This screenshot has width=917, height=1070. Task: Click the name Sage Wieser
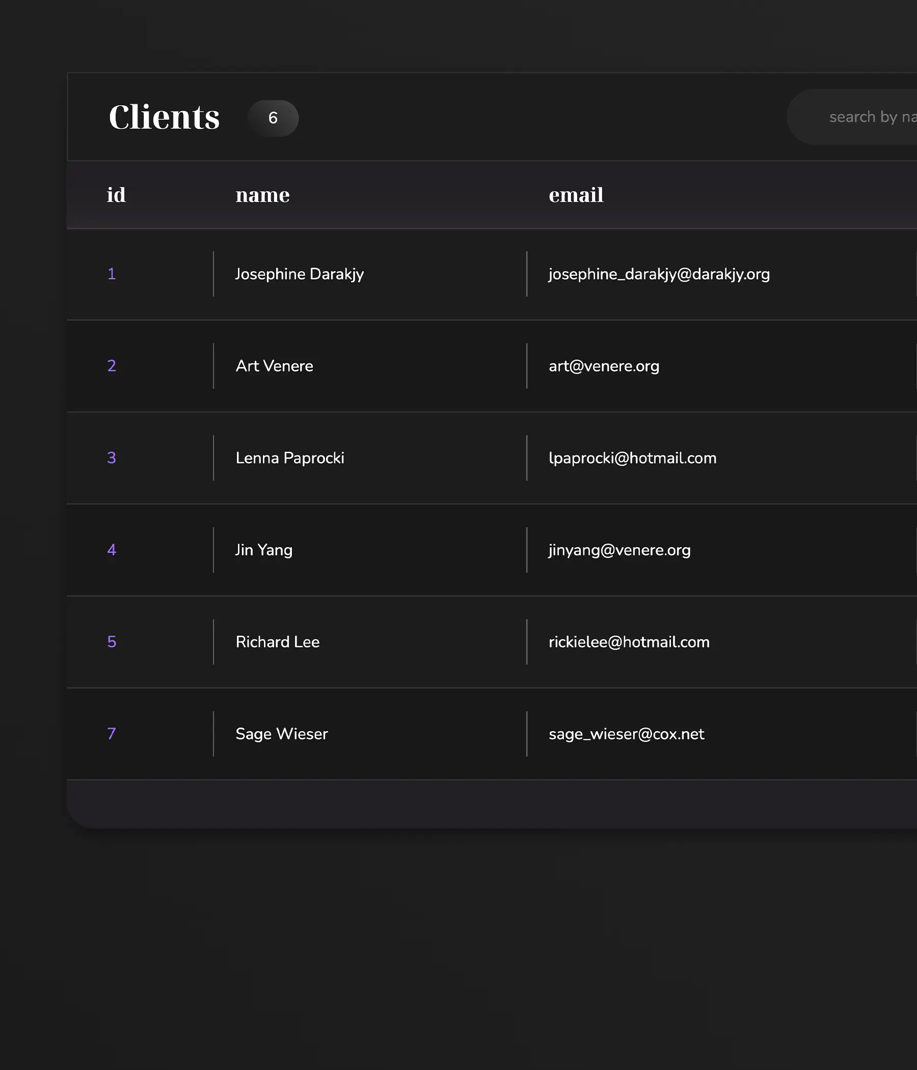281,734
